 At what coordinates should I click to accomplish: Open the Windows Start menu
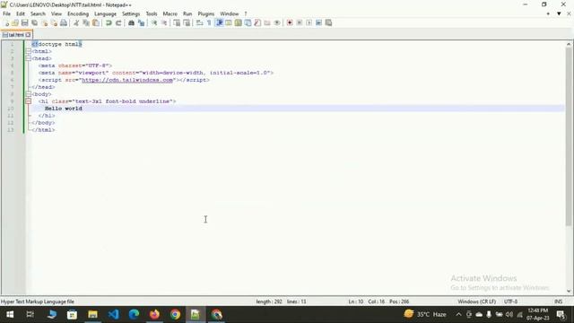click(10, 314)
